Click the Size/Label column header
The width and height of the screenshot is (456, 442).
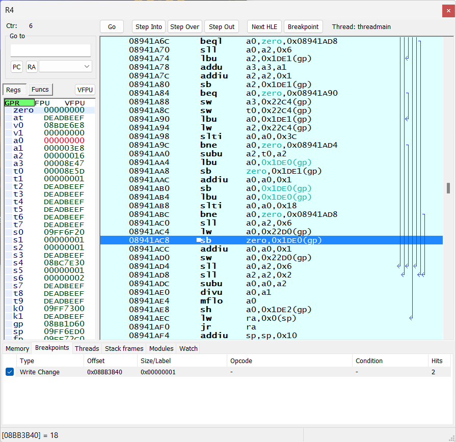182,361
